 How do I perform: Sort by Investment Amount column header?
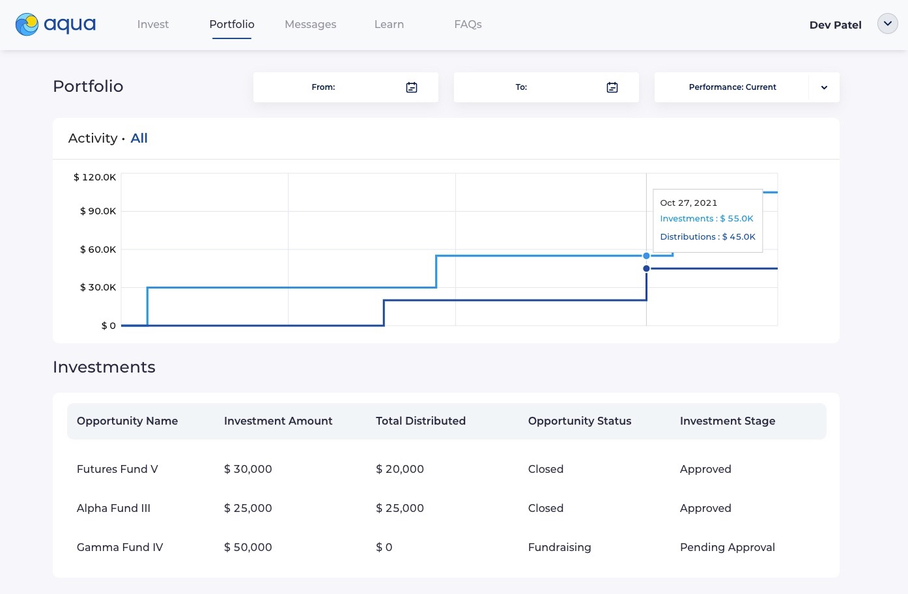[x=278, y=421]
